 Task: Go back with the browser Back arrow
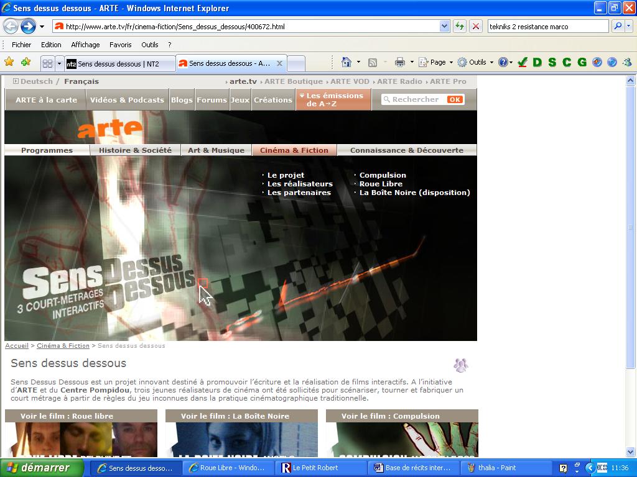tap(11, 27)
